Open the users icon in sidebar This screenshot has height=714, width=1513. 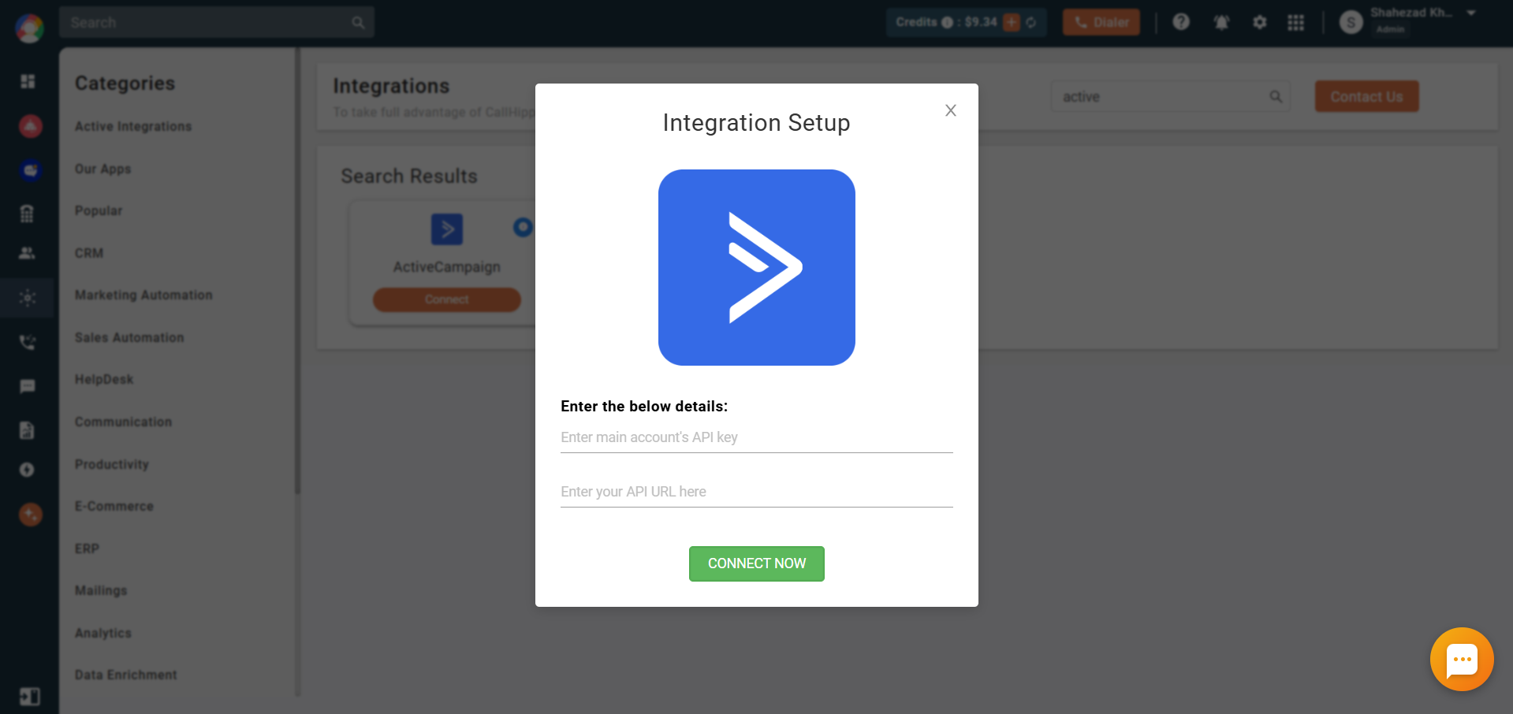coord(27,253)
